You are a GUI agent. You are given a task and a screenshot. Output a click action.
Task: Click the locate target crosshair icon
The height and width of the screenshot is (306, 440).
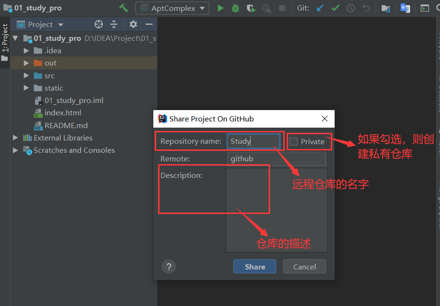point(99,24)
